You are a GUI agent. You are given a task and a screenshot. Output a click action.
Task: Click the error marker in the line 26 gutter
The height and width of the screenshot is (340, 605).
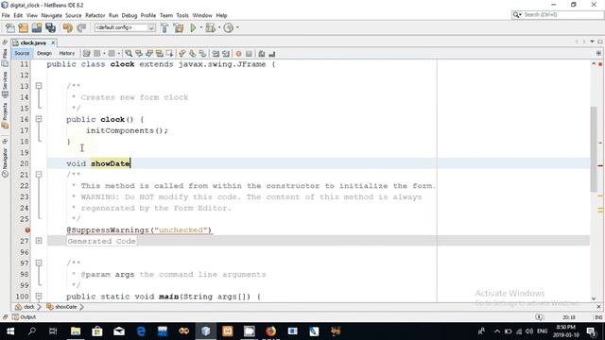[27, 230]
